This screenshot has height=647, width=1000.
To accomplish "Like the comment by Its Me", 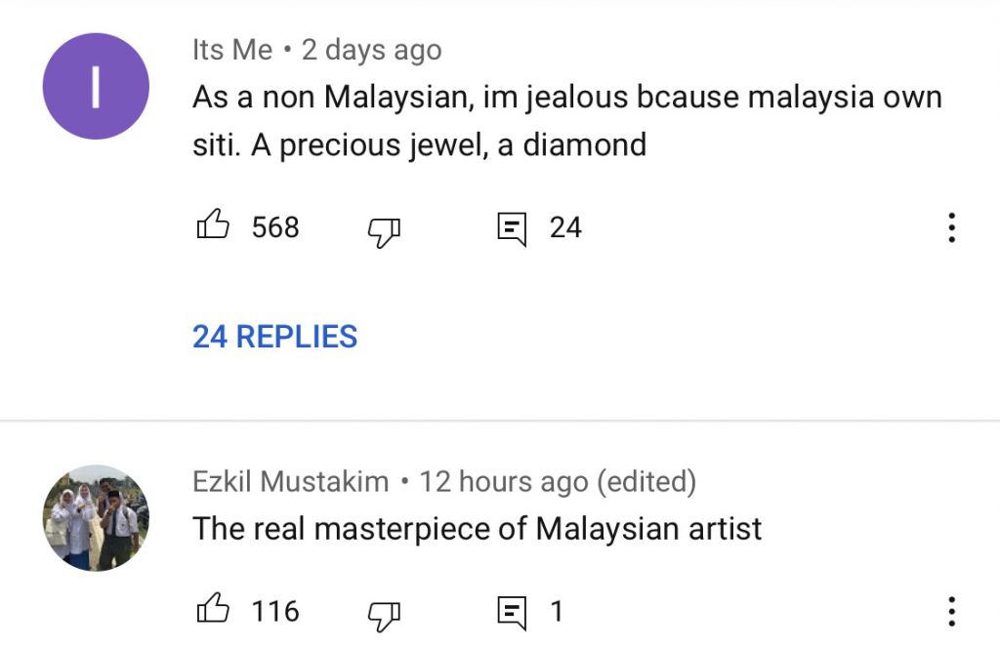I will pyautogui.click(x=213, y=226).
